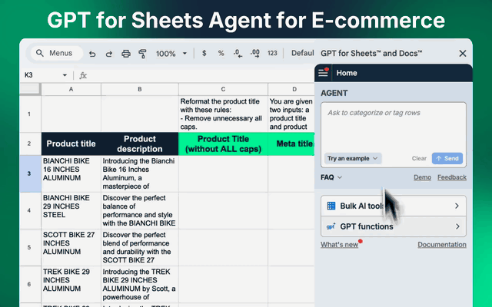The height and width of the screenshot is (307, 492).
Task: Open GPT functions
Action: [x=393, y=226]
